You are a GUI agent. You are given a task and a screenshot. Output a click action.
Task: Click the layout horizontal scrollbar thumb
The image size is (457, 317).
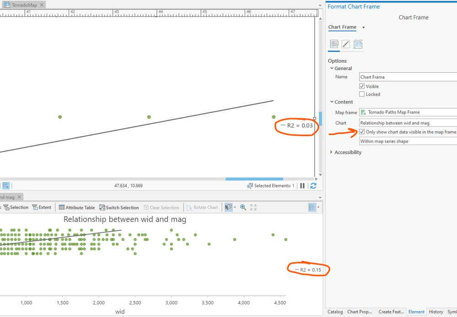[254, 179]
